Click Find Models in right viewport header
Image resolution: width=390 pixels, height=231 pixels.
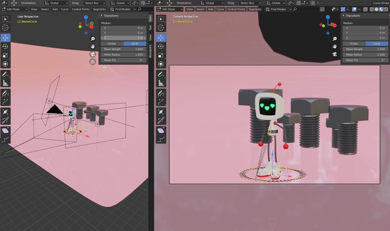point(278,9)
